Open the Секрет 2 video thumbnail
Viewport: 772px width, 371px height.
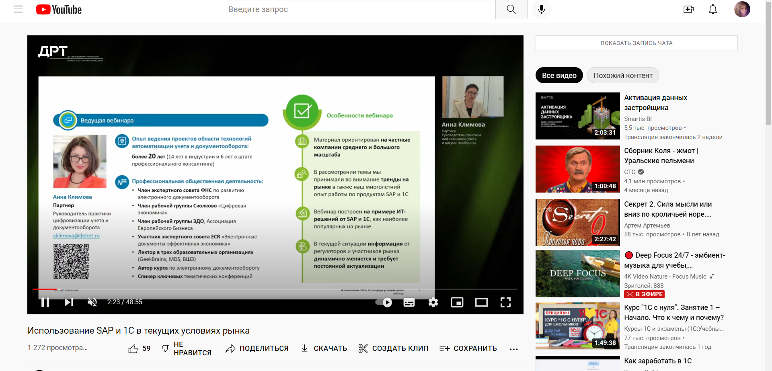pos(577,222)
